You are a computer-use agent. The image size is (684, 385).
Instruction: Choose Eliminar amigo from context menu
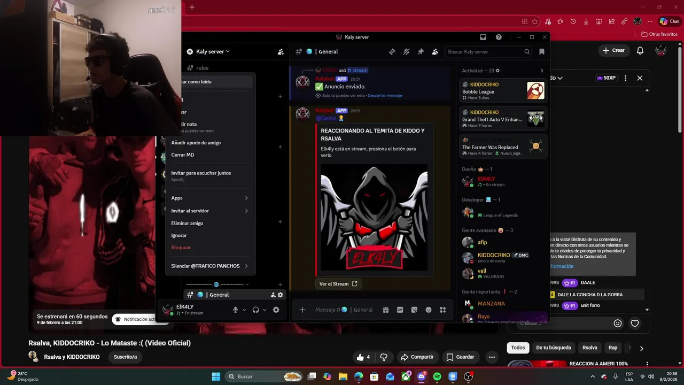[x=209, y=223]
